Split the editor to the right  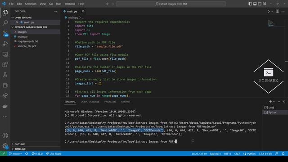[x=277, y=11]
